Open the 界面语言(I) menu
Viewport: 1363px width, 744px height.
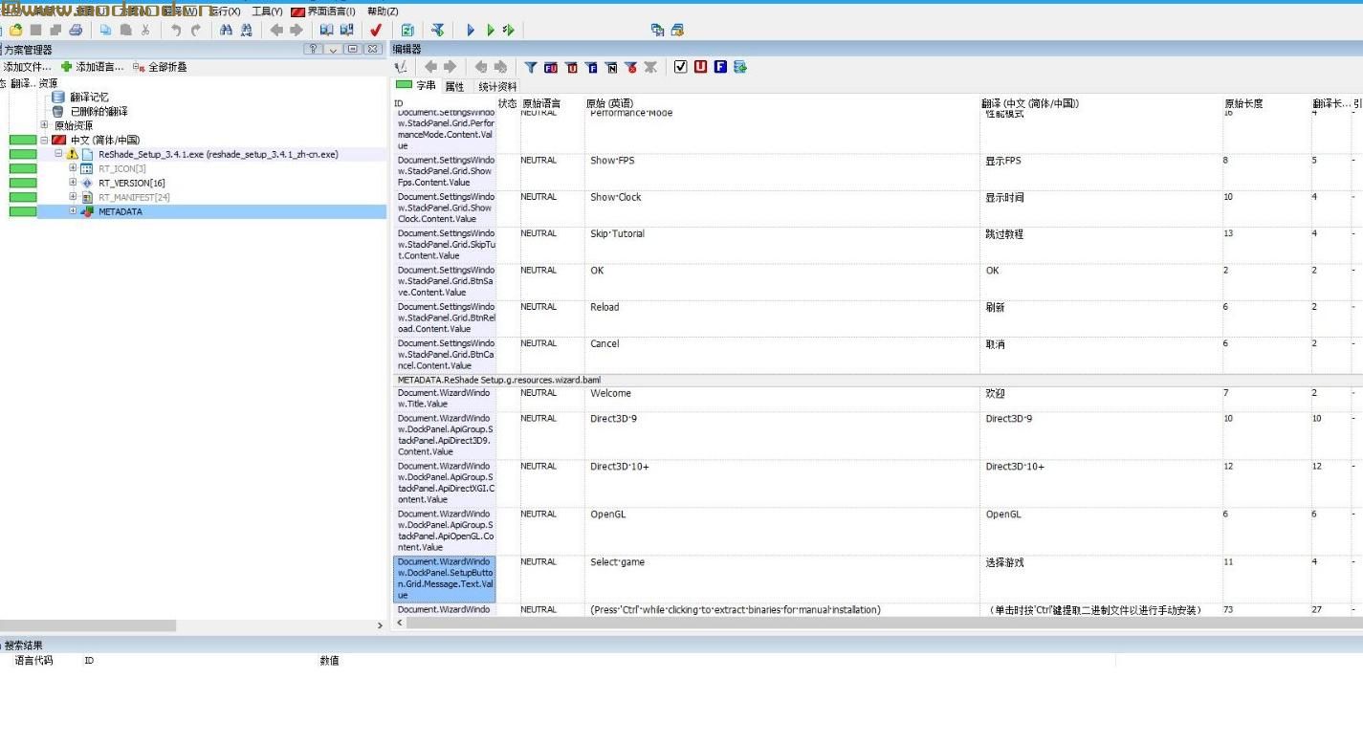tap(324, 11)
